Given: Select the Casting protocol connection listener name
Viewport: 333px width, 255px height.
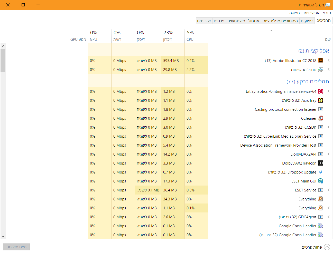Looking at the screenshot, I should [285, 109].
